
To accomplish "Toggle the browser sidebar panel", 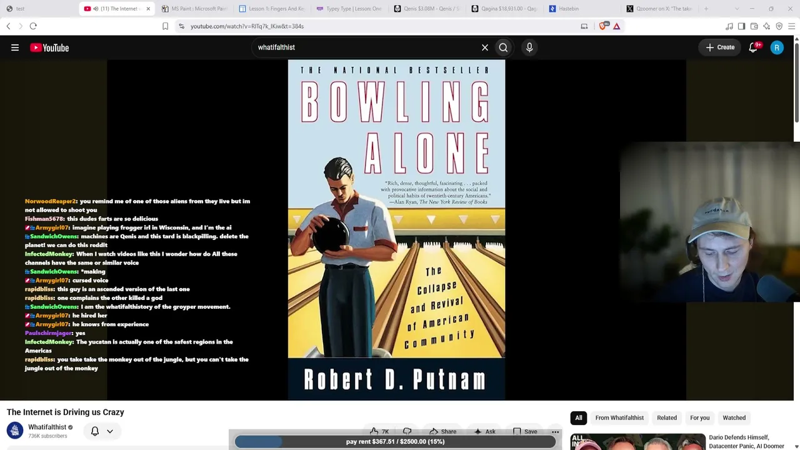I will coord(742,26).
